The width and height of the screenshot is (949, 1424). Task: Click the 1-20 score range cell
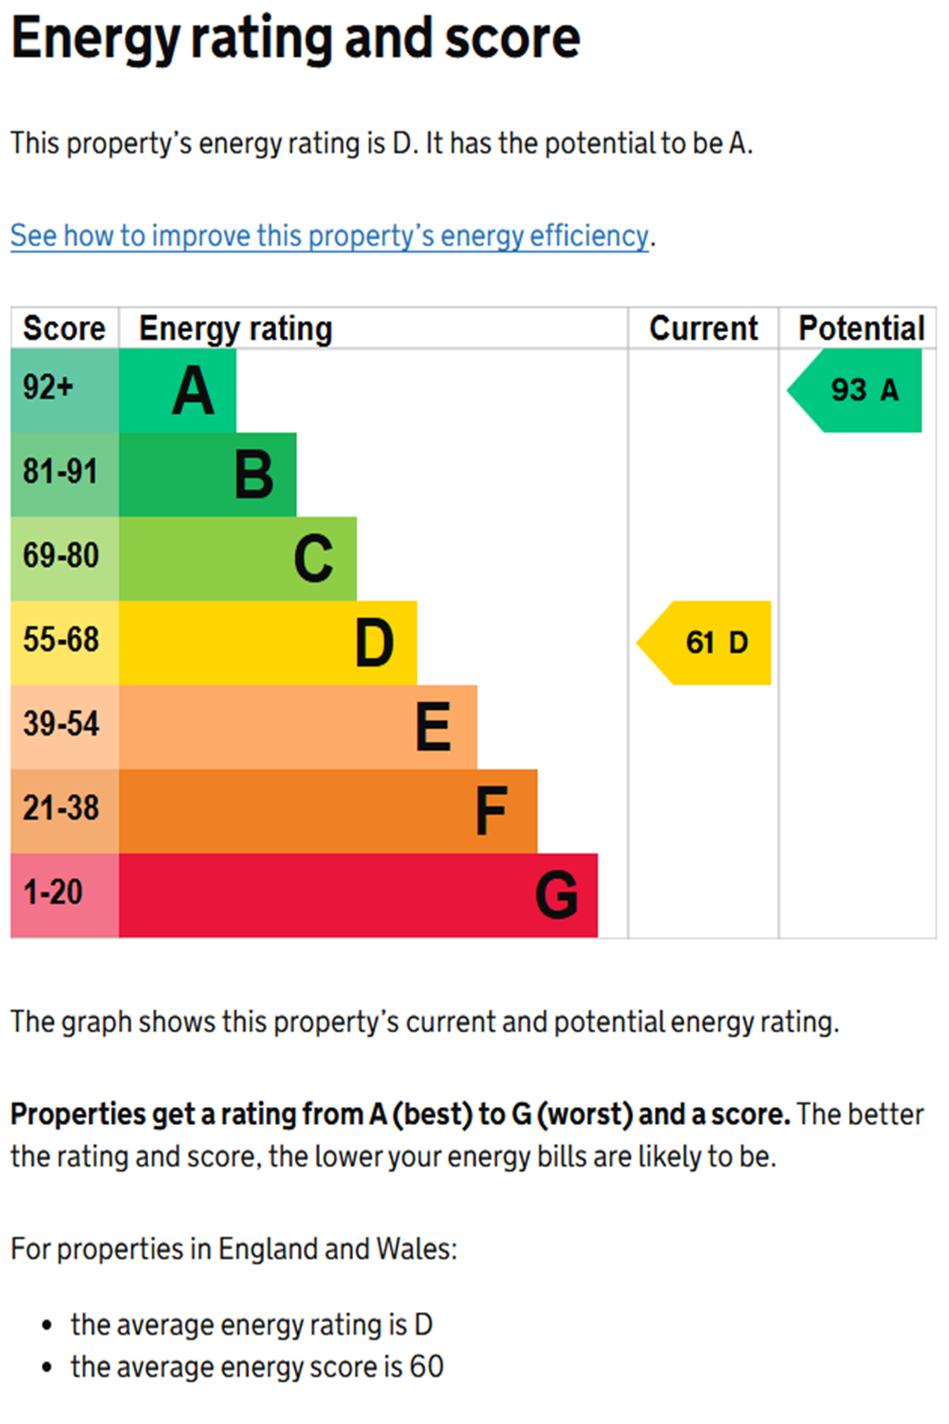tap(65, 895)
